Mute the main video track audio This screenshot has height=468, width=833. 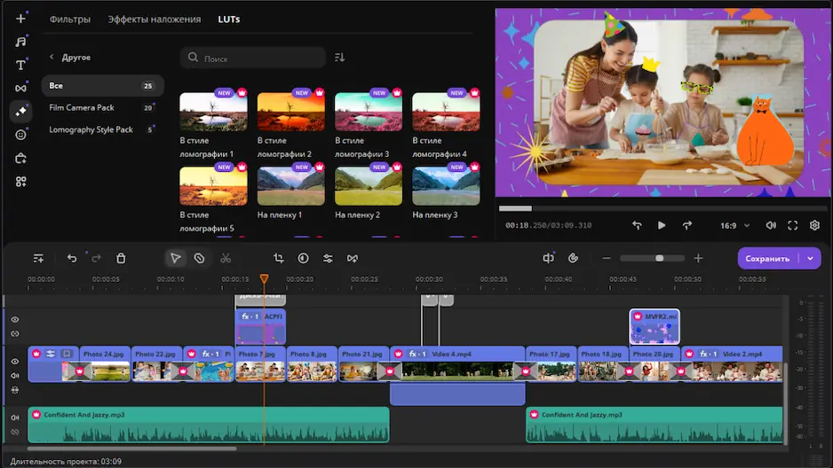tap(15, 376)
